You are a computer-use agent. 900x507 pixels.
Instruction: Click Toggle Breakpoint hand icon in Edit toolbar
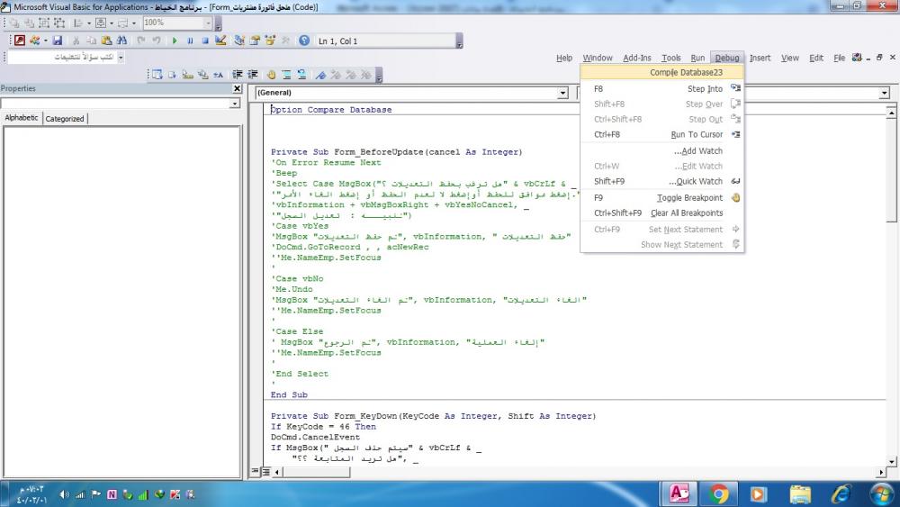tap(271, 75)
